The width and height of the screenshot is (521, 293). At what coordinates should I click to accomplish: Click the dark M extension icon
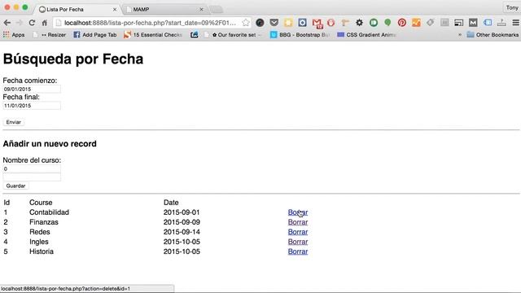point(473,23)
